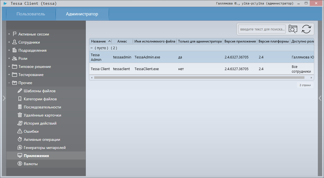Click the calculator icon beside Последовательности
Viewport: 324px width, 178px height.
[x=20, y=107]
